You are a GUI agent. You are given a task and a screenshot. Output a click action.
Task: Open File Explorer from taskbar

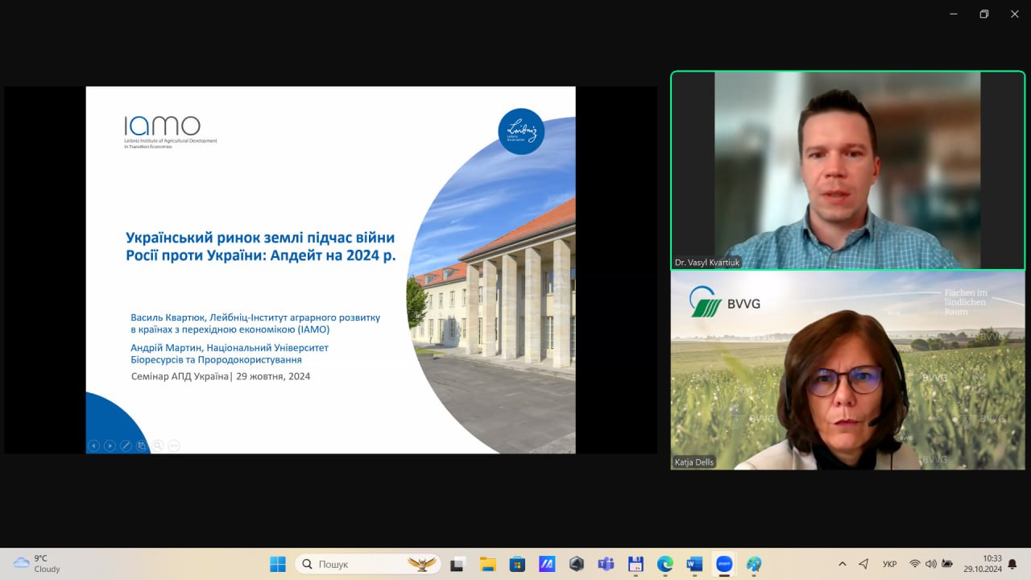[487, 564]
